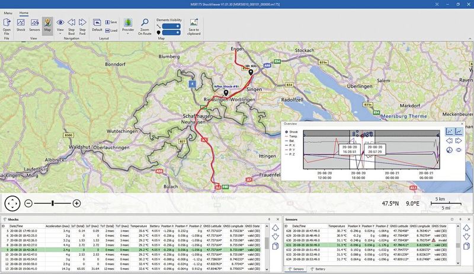Toggle P. Y series in Overview legend
The width and height of the screenshot is (474, 274).
pyautogui.click(x=290, y=149)
